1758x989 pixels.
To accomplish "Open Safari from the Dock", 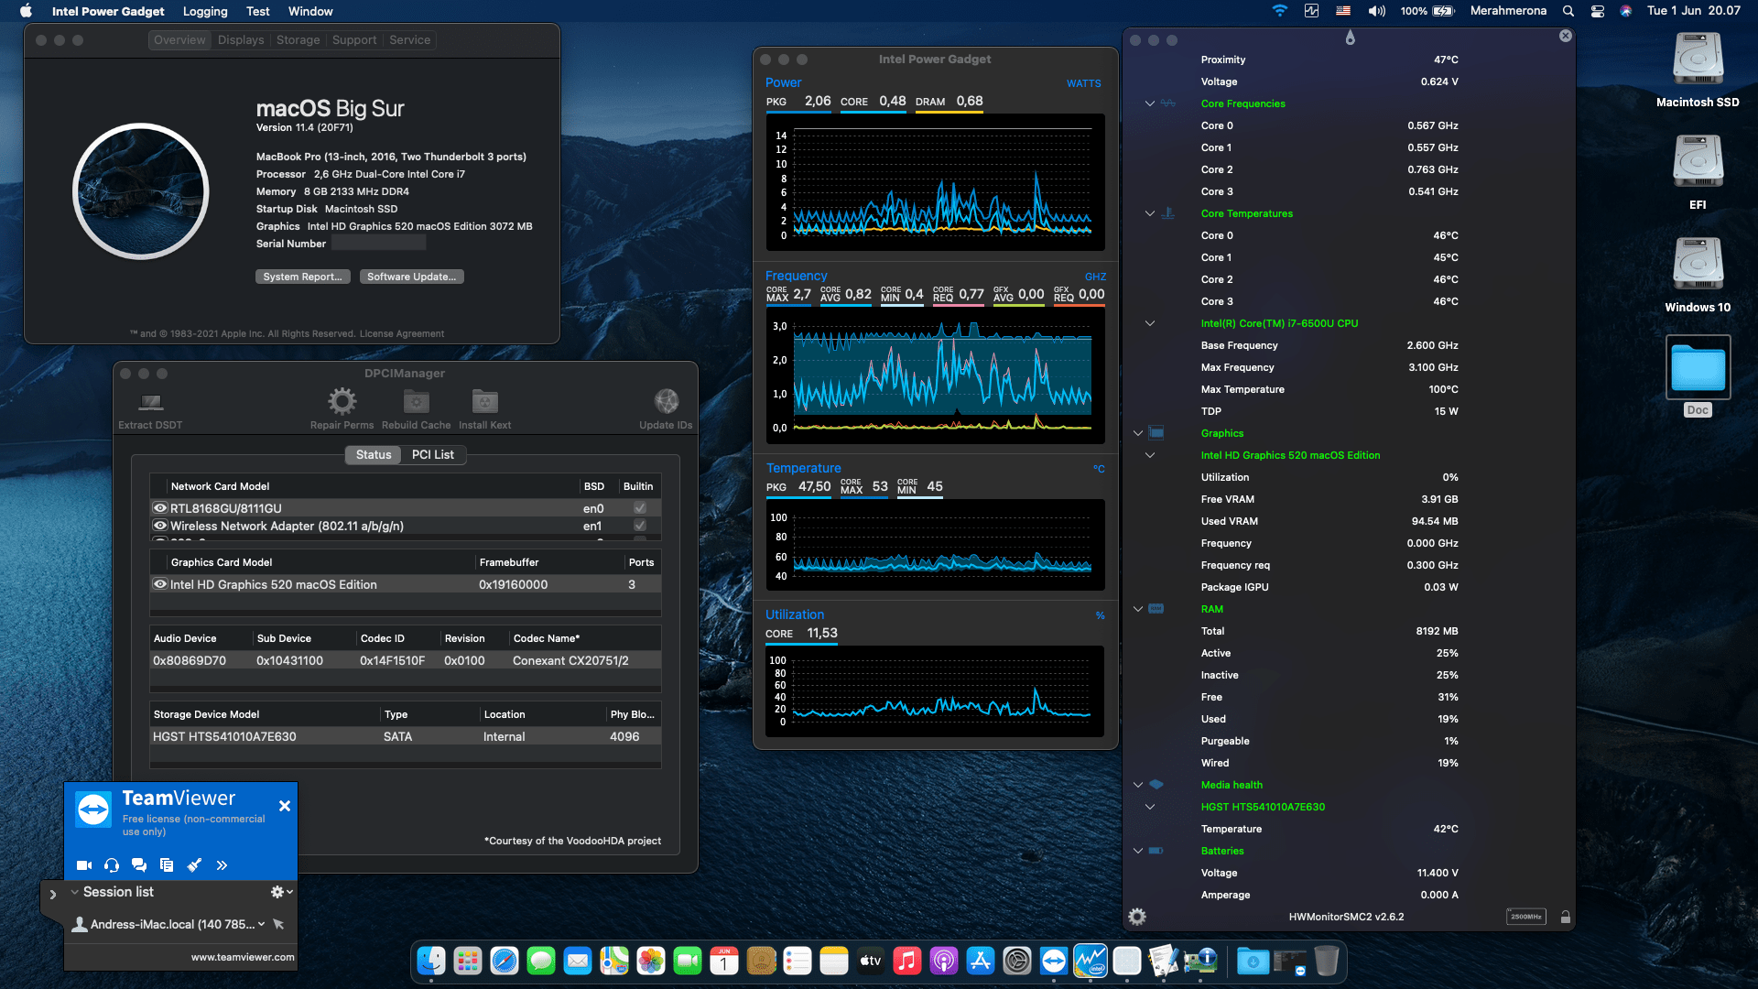I will [x=505, y=961].
